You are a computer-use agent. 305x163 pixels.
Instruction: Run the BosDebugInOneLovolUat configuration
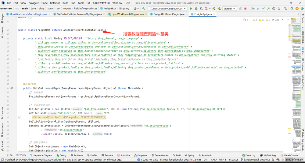[x=191, y=9]
